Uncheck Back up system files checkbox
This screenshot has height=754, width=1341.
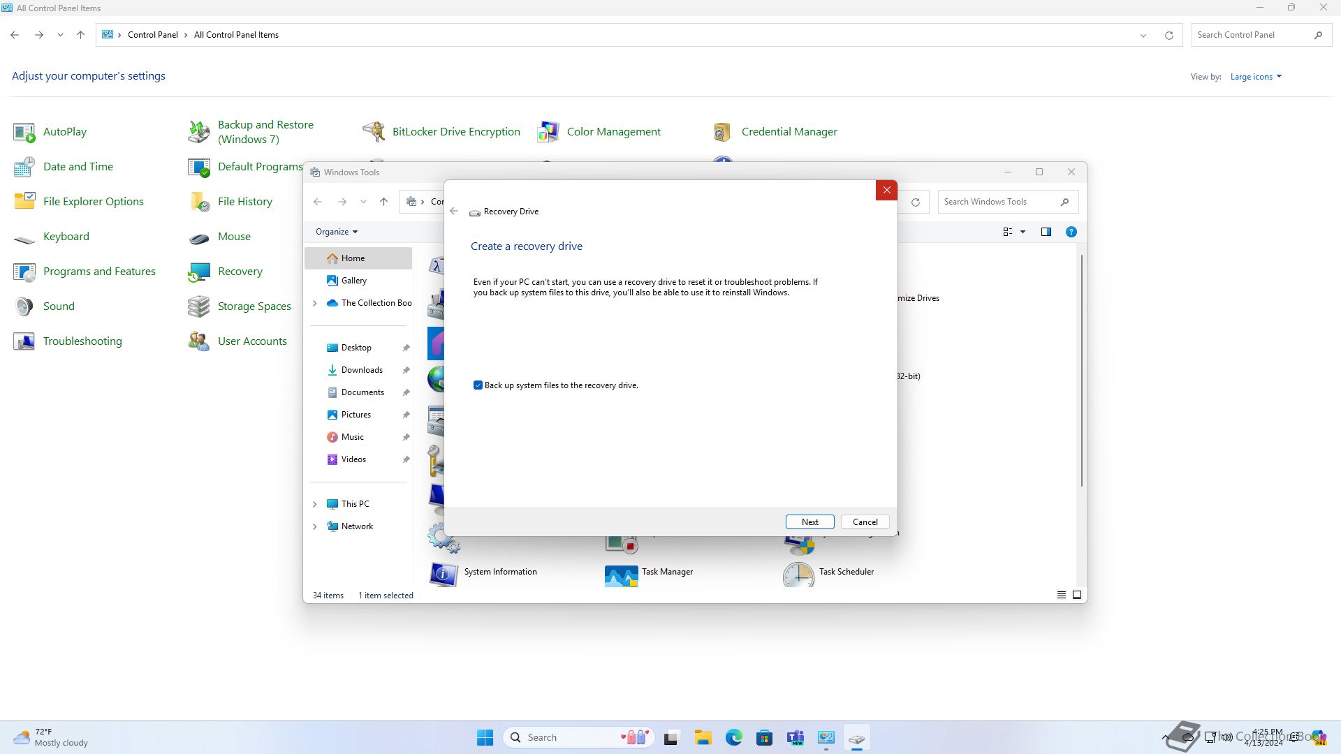tap(478, 385)
